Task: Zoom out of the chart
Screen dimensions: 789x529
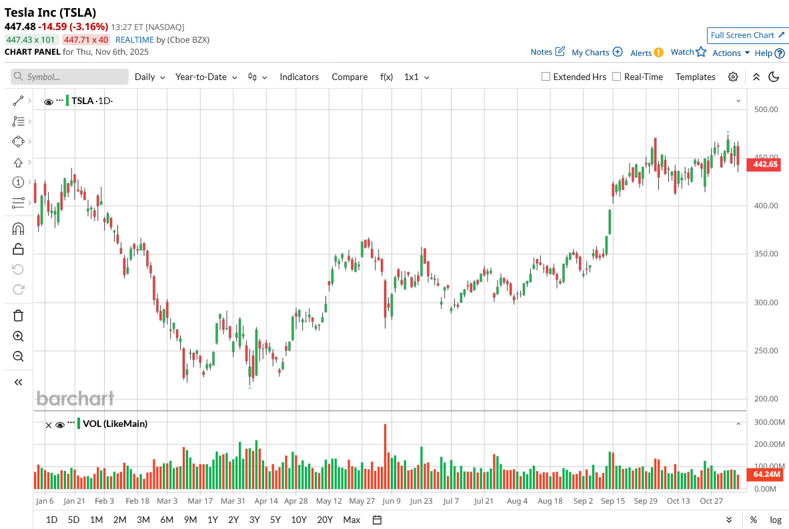Action: point(18,356)
